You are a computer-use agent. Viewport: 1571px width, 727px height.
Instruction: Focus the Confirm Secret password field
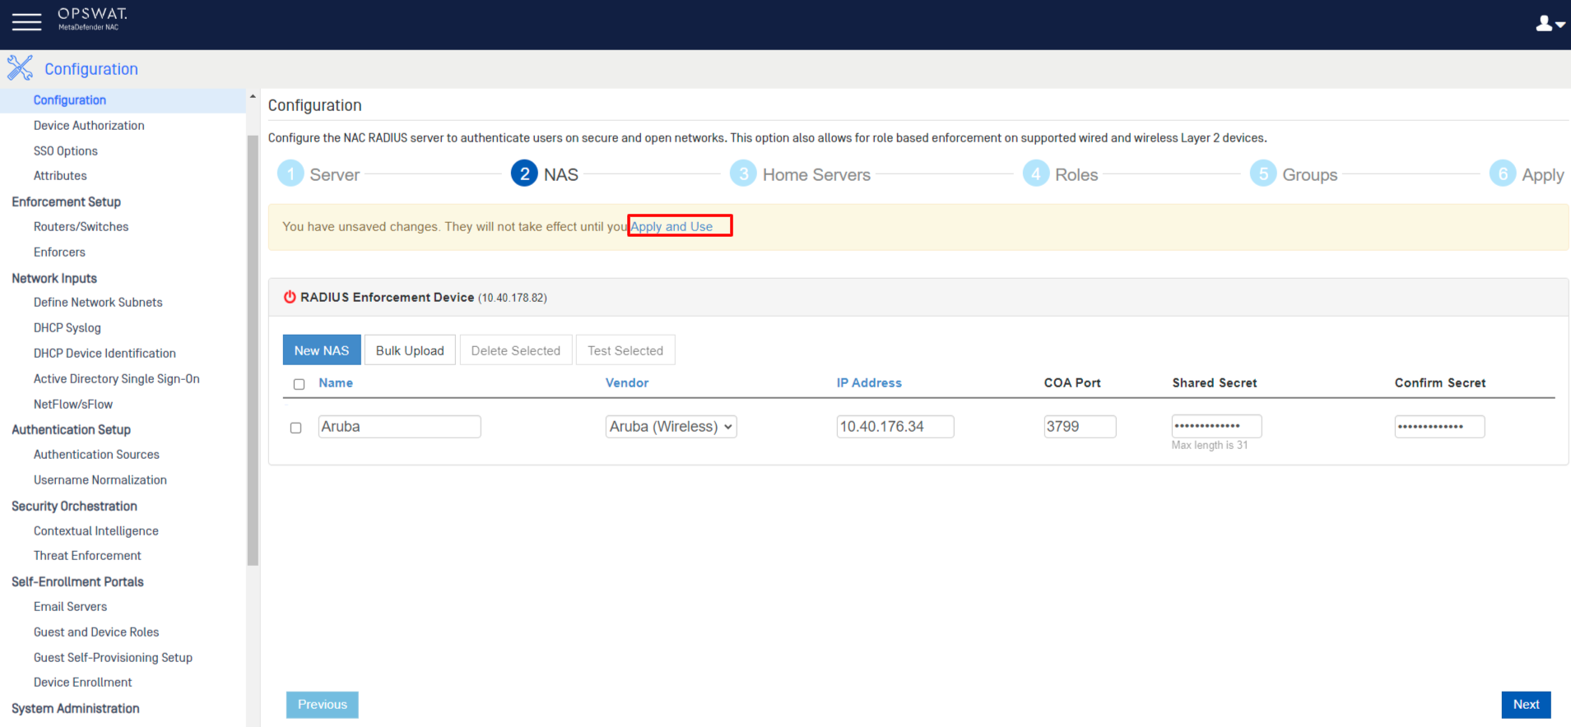pyautogui.click(x=1439, y=426)
